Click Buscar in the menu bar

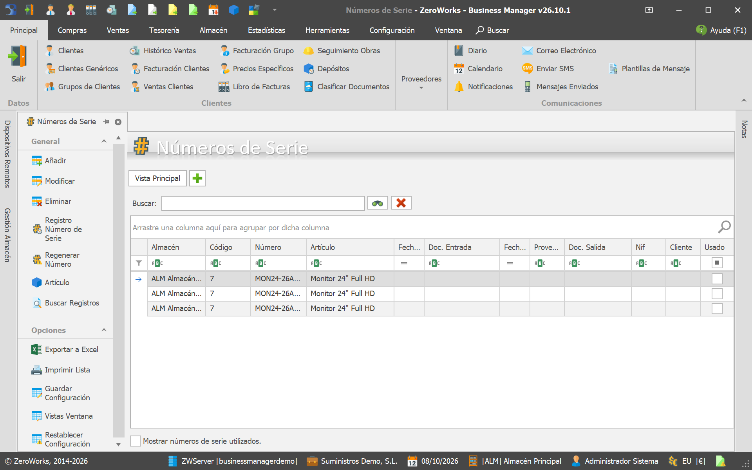pos(492,30)
